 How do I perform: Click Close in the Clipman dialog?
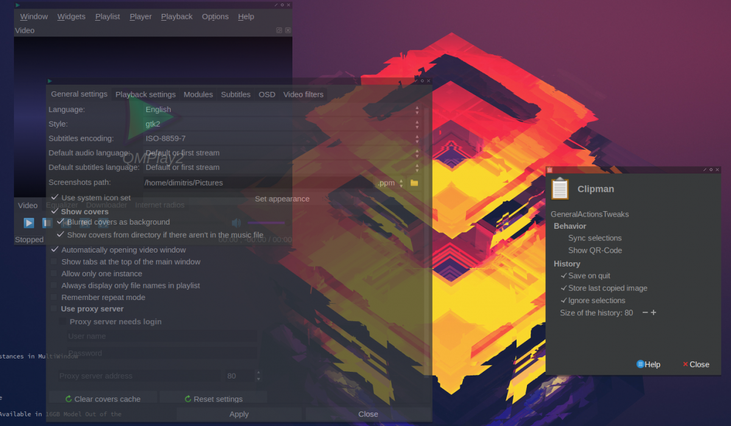[696, 365]
